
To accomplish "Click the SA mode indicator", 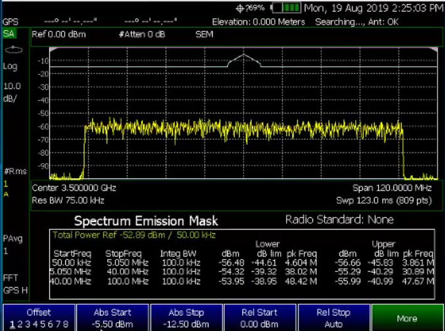I will point(9,34).
